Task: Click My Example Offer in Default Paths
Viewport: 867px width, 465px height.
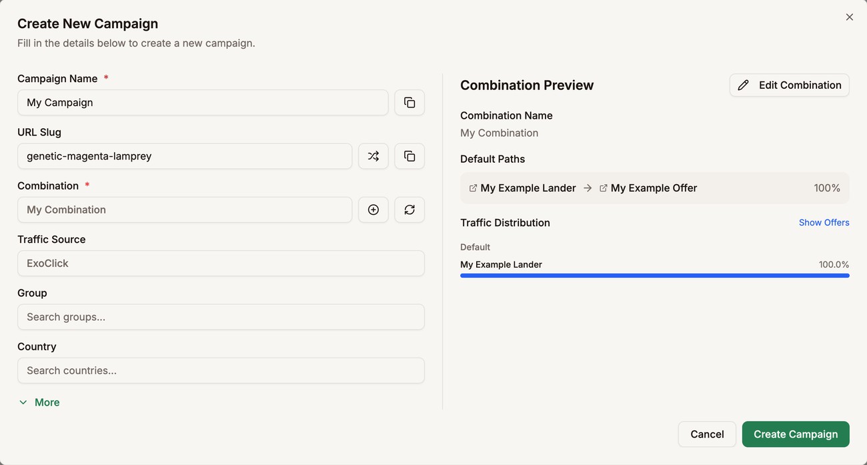Action: point(654,188)
